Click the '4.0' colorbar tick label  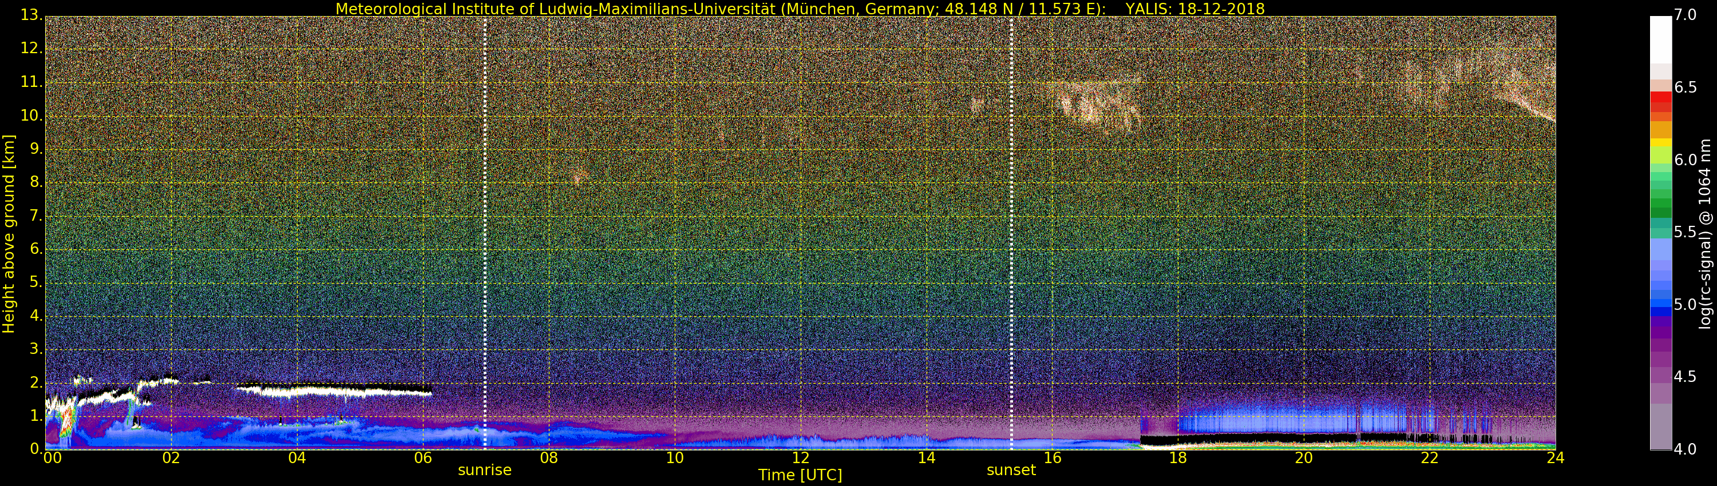click(x=1686, y=449)
